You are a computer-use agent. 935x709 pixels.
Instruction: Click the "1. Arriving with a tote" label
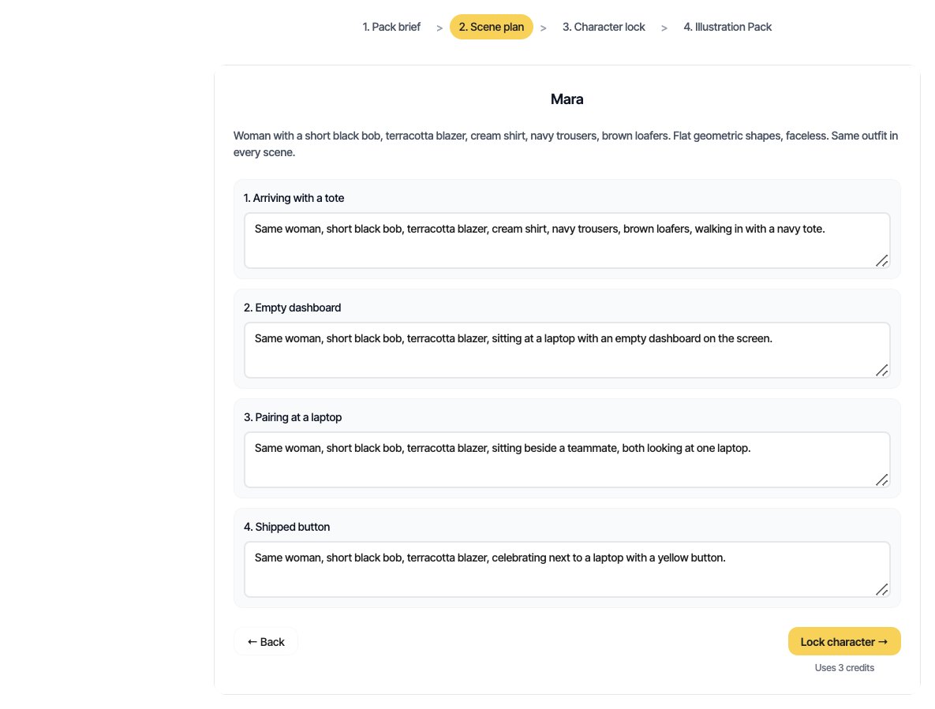point(294,198)
